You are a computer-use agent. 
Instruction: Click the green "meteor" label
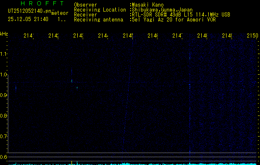pos(60,13)
